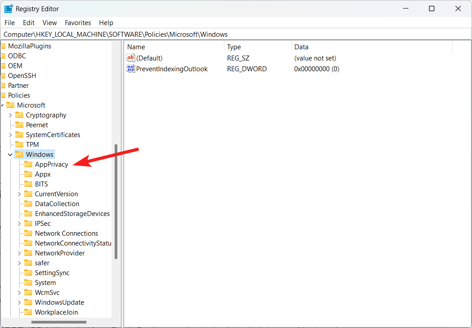Click inside the registry address bar
Image resolution: width=472 pixels, height=328 pixels.
point(134,34)
